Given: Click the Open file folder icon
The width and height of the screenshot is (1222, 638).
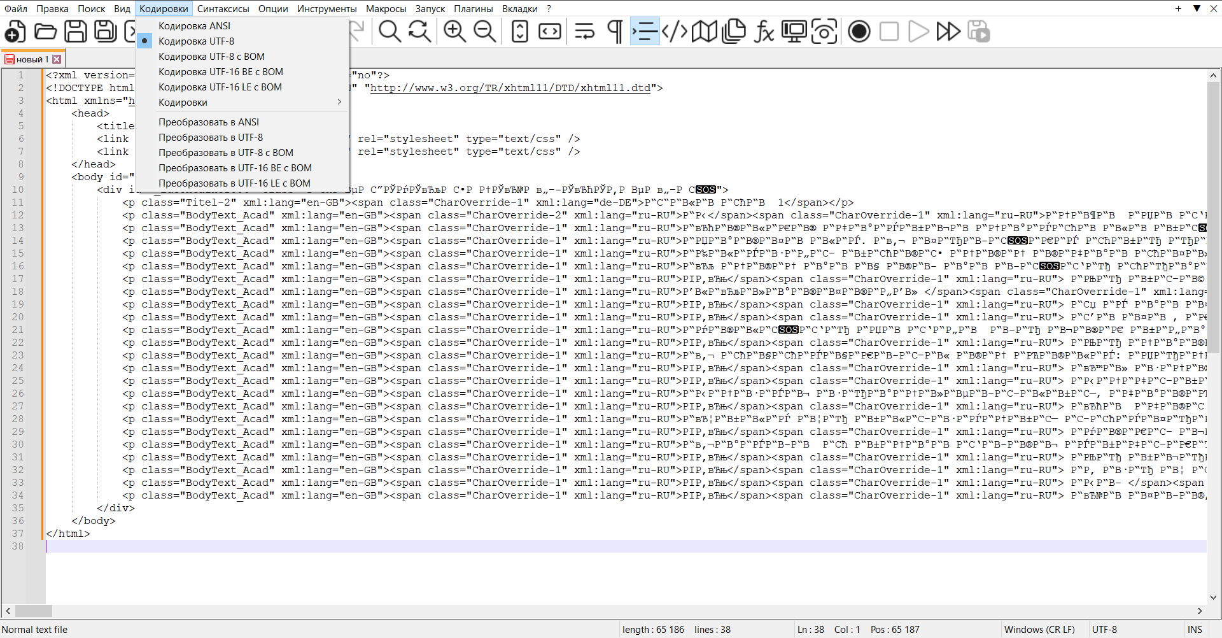Looking at the screenshot, I should (x=45, y=31).
